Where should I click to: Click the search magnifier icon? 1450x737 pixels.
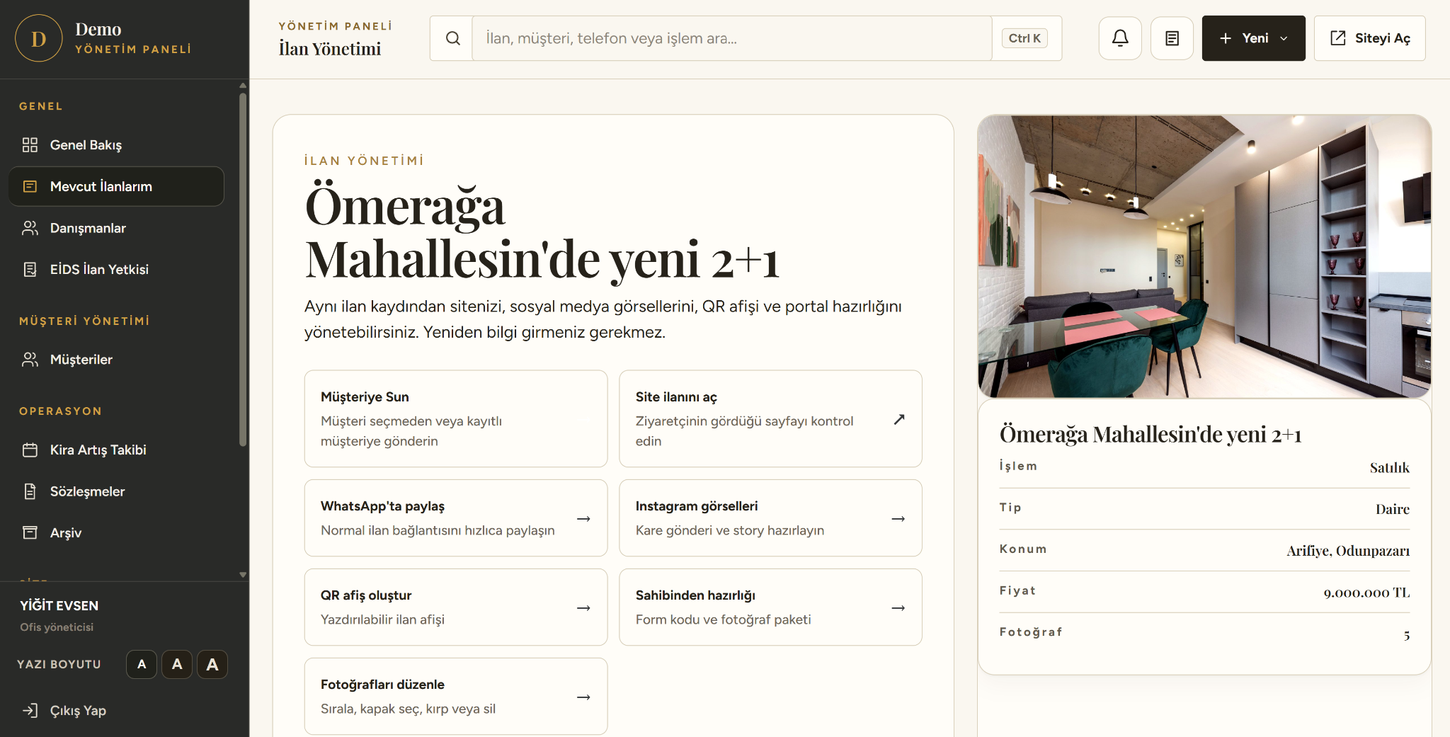click(x=452, y=38)
